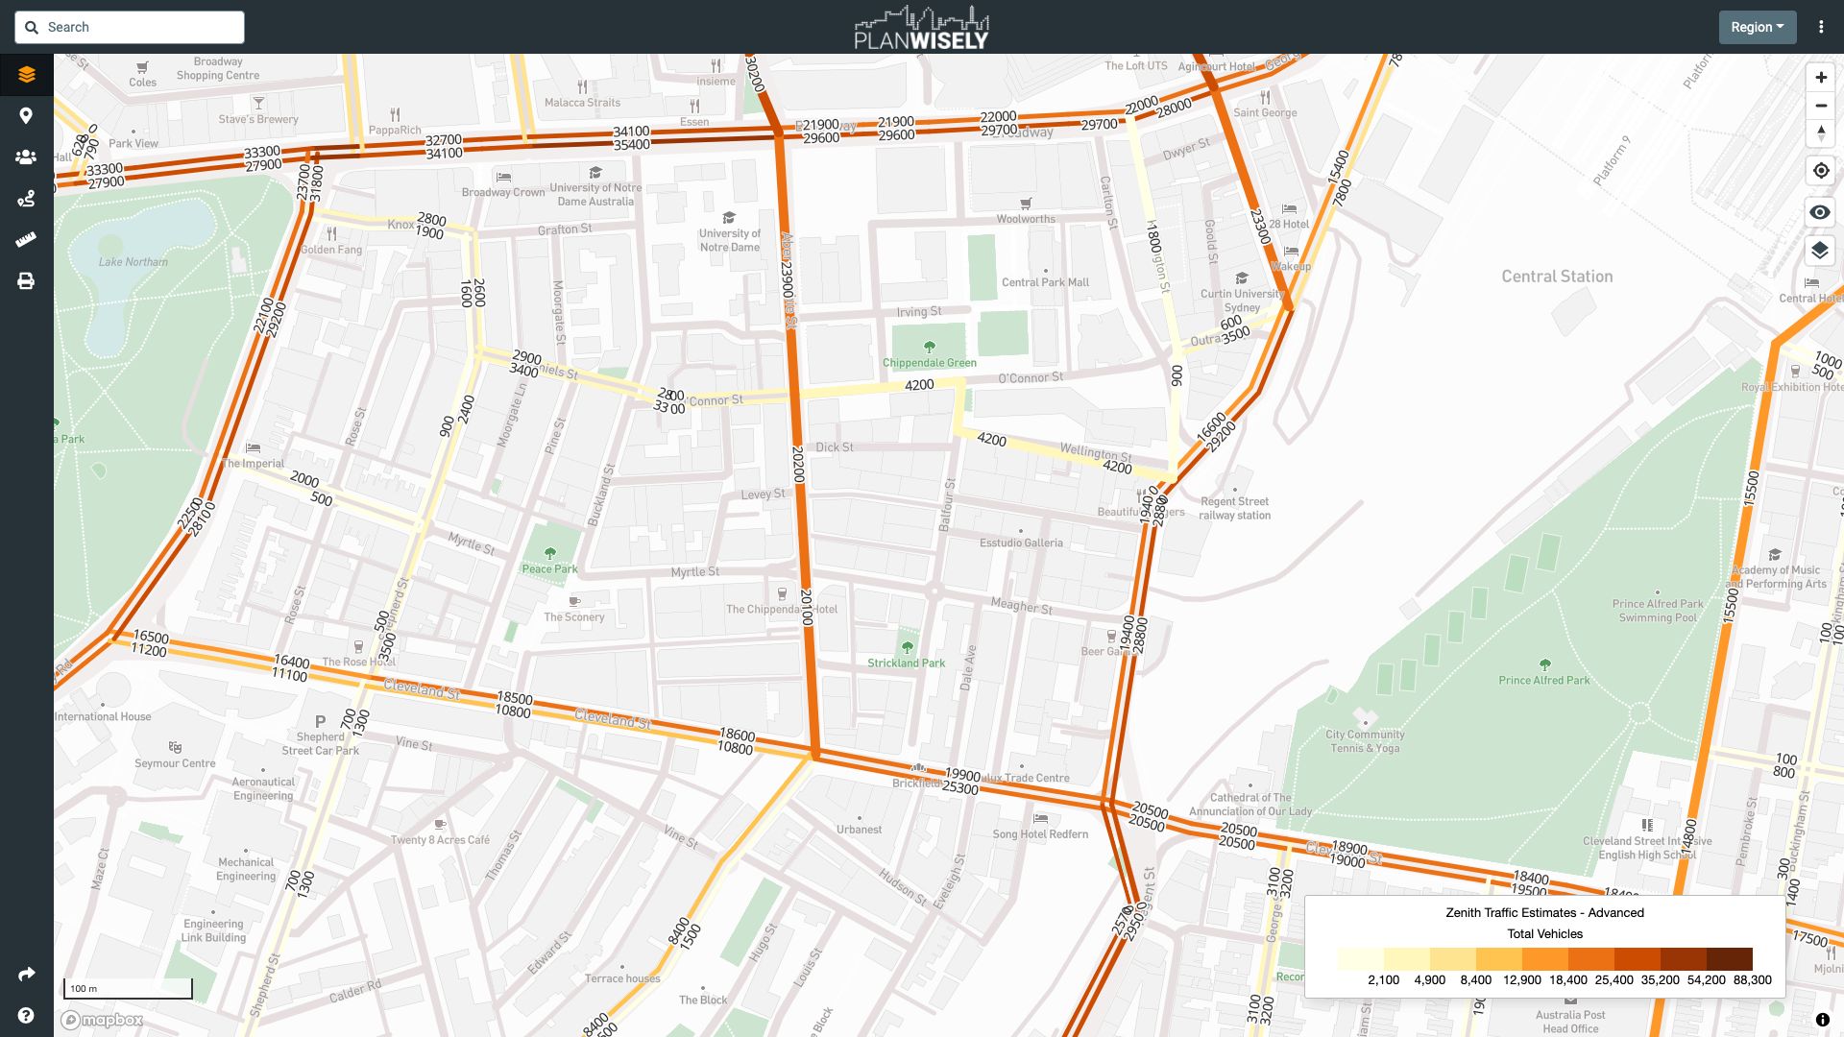Open the help question mark icon
Image resolution: width=1844 pixels, height=1037 pixels.
pyautogui.click(x=26, y=1015)
